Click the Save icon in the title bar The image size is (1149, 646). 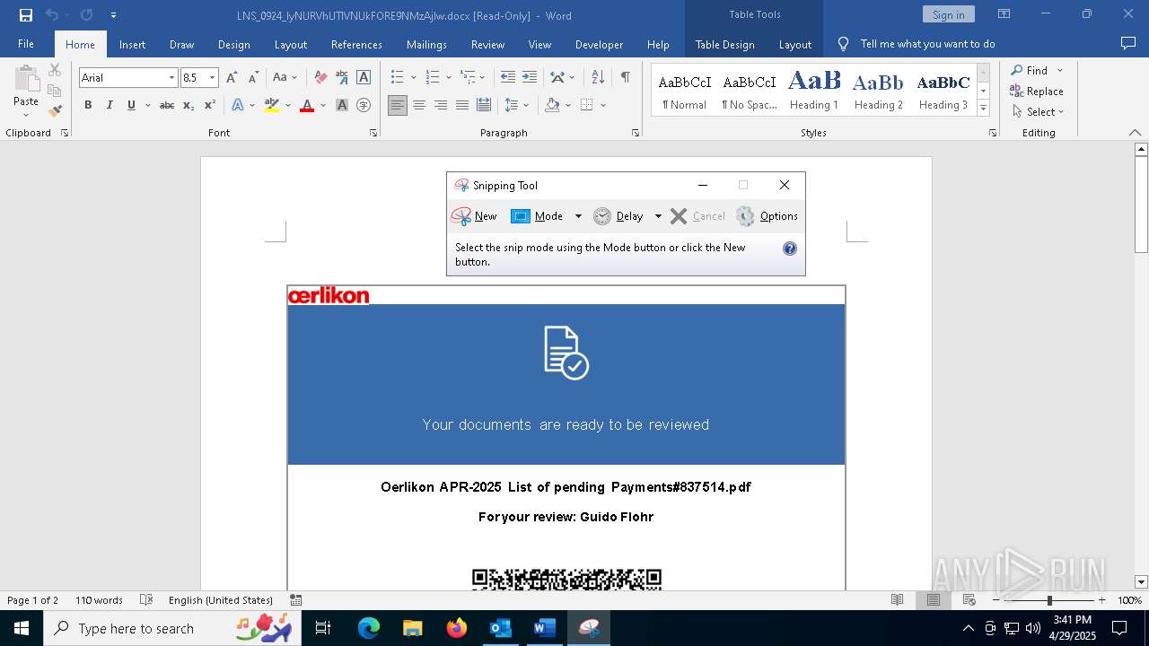coord(26,15)
